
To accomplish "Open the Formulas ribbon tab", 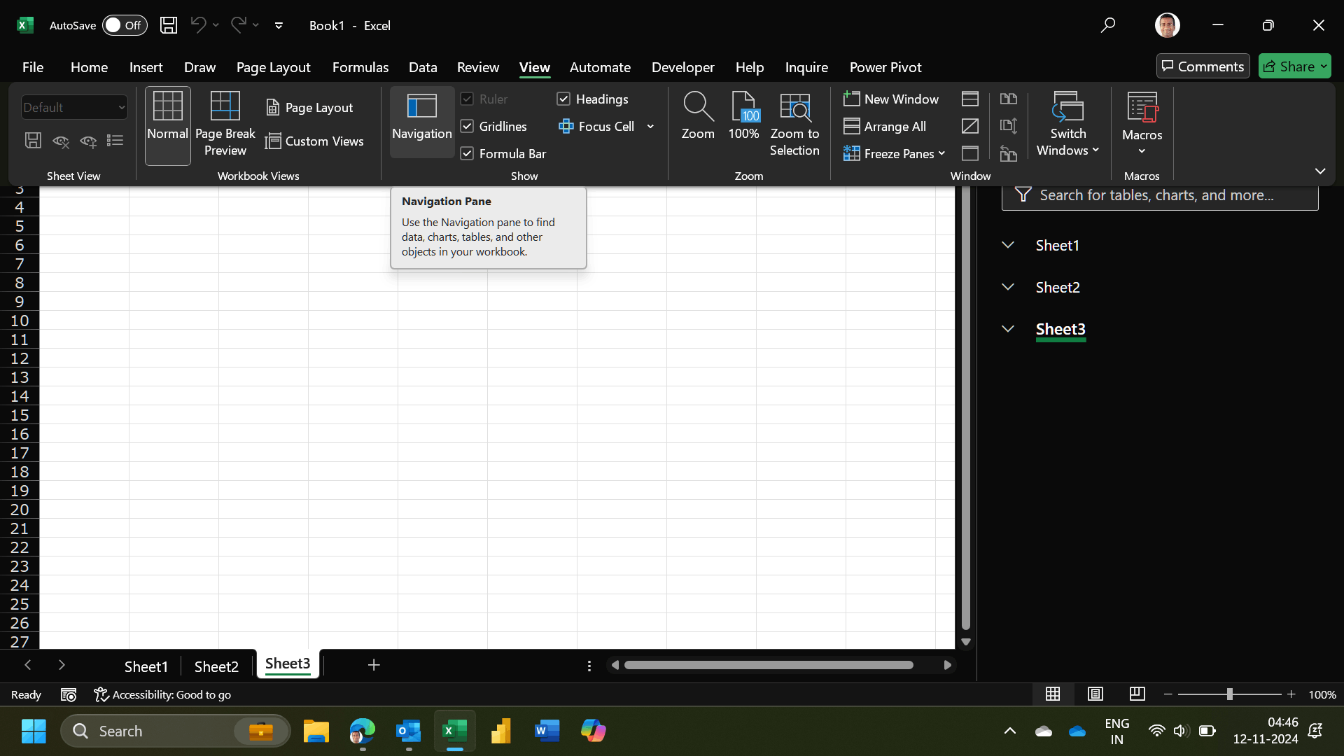I will point(360,67).
